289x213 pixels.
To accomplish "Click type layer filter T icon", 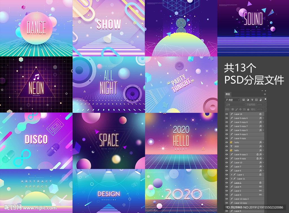I will tap(252, 100).
